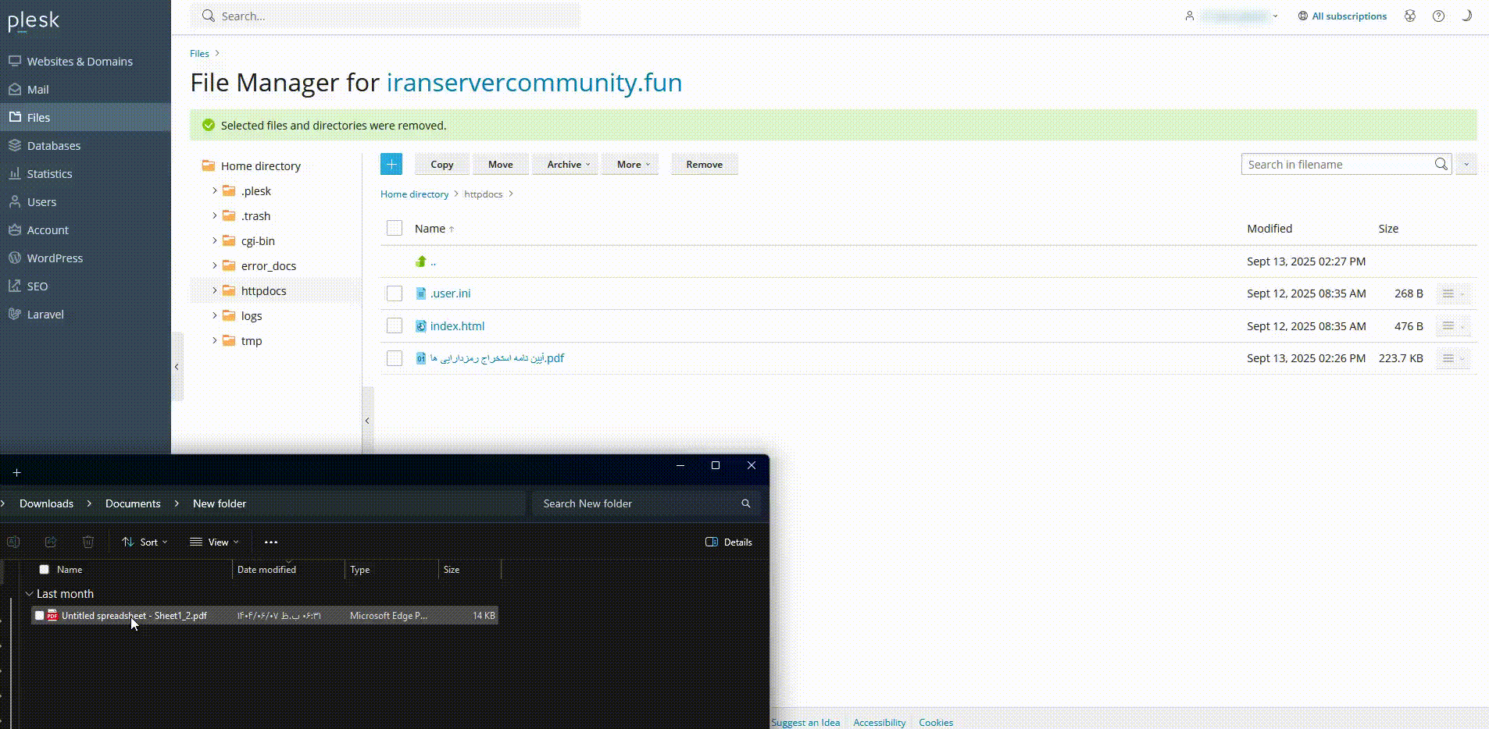Open File Explorer see more options
This screenshot has height=729, width=1489.
[271, 542]
